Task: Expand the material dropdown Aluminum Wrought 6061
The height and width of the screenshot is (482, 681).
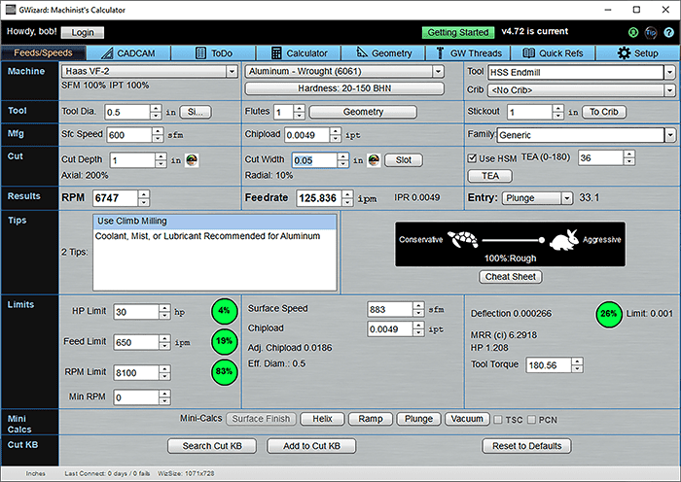Action: 438,71
